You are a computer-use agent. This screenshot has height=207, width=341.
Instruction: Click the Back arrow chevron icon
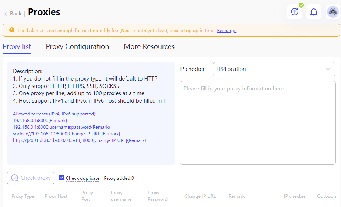(6, 14)
